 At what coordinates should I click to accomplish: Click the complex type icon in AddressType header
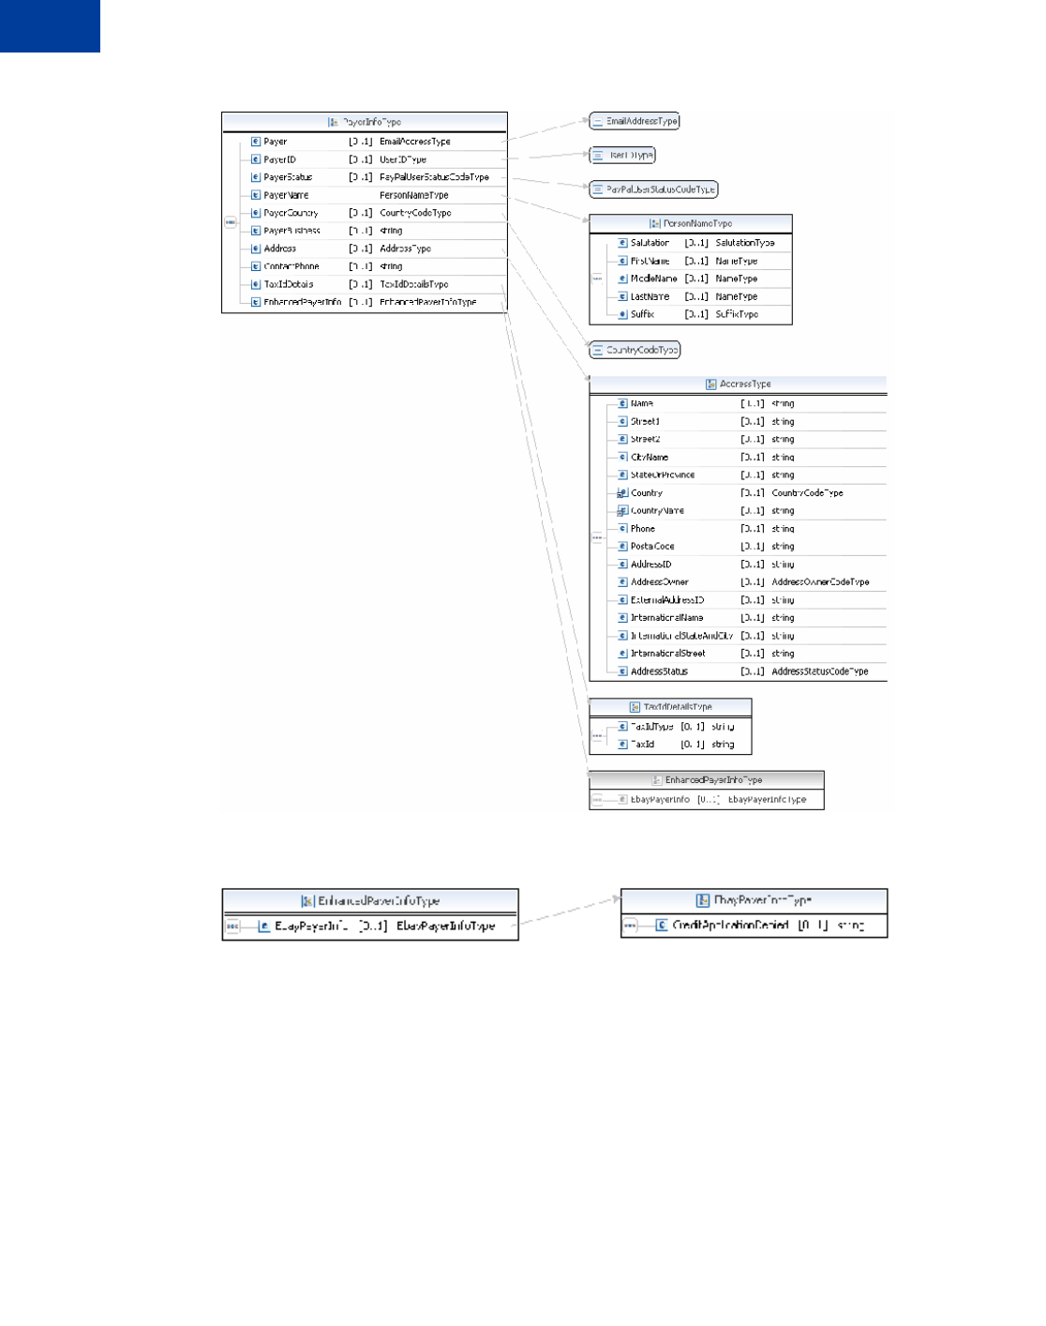click(711, 384)
